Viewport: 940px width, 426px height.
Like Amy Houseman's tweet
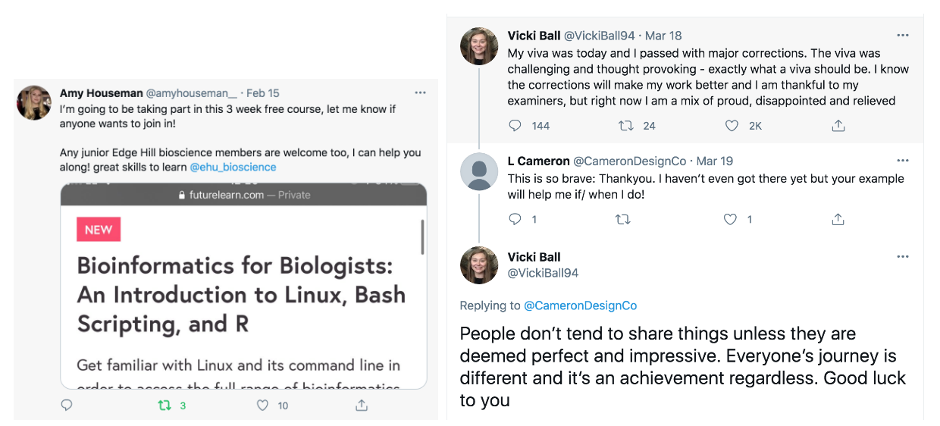click(263, 406)
